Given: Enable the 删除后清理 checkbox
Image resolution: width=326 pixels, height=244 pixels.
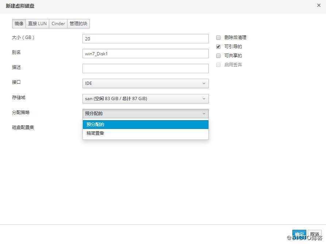Looking at the screenshot, I should tap(218, 38).
